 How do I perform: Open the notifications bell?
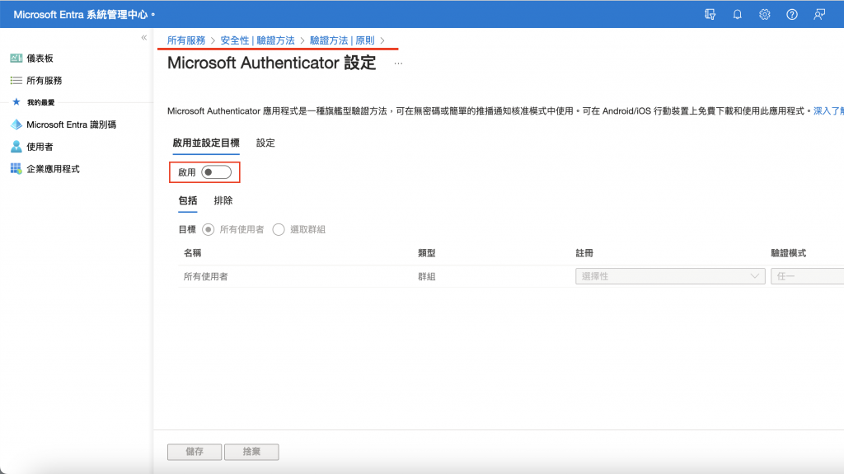pos(738,15)
